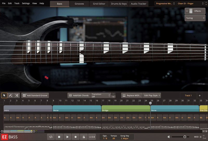The height and width of the screenshot is (141, 208).
Task: Step Transition value down
Action: point(113,97)
